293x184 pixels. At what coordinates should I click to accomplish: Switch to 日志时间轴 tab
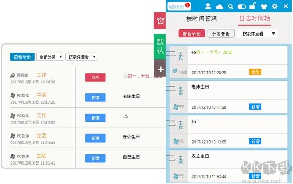tap(255, 18)
